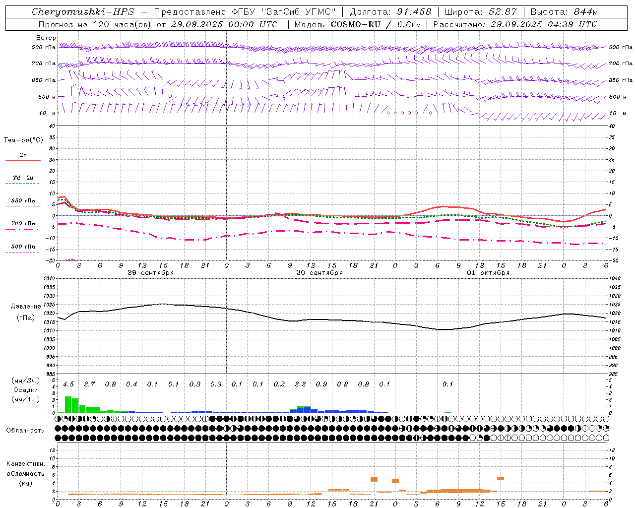Click the station title Cheryomushki-HPS
The height and width of the screenshot is (508, 635).
click(x=83, y=12)
